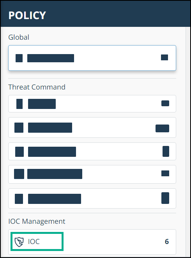Click the count badge of the last Threat Command card

pos(165,198)
